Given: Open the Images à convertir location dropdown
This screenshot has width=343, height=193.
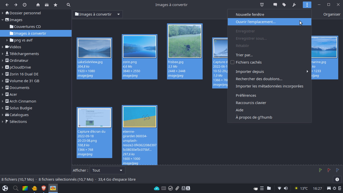Looking at the screenshot, I should coord(98,14).
